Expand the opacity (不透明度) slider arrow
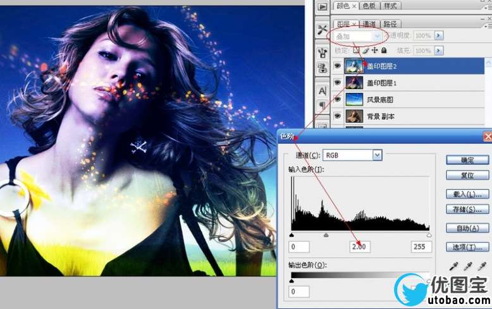Viewport: 492px width, 309px height. [x=439, y=36]
